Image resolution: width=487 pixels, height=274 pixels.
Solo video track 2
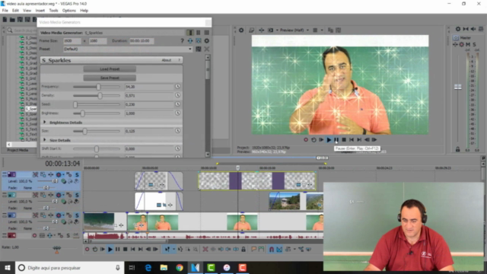[x=77, y=195]
